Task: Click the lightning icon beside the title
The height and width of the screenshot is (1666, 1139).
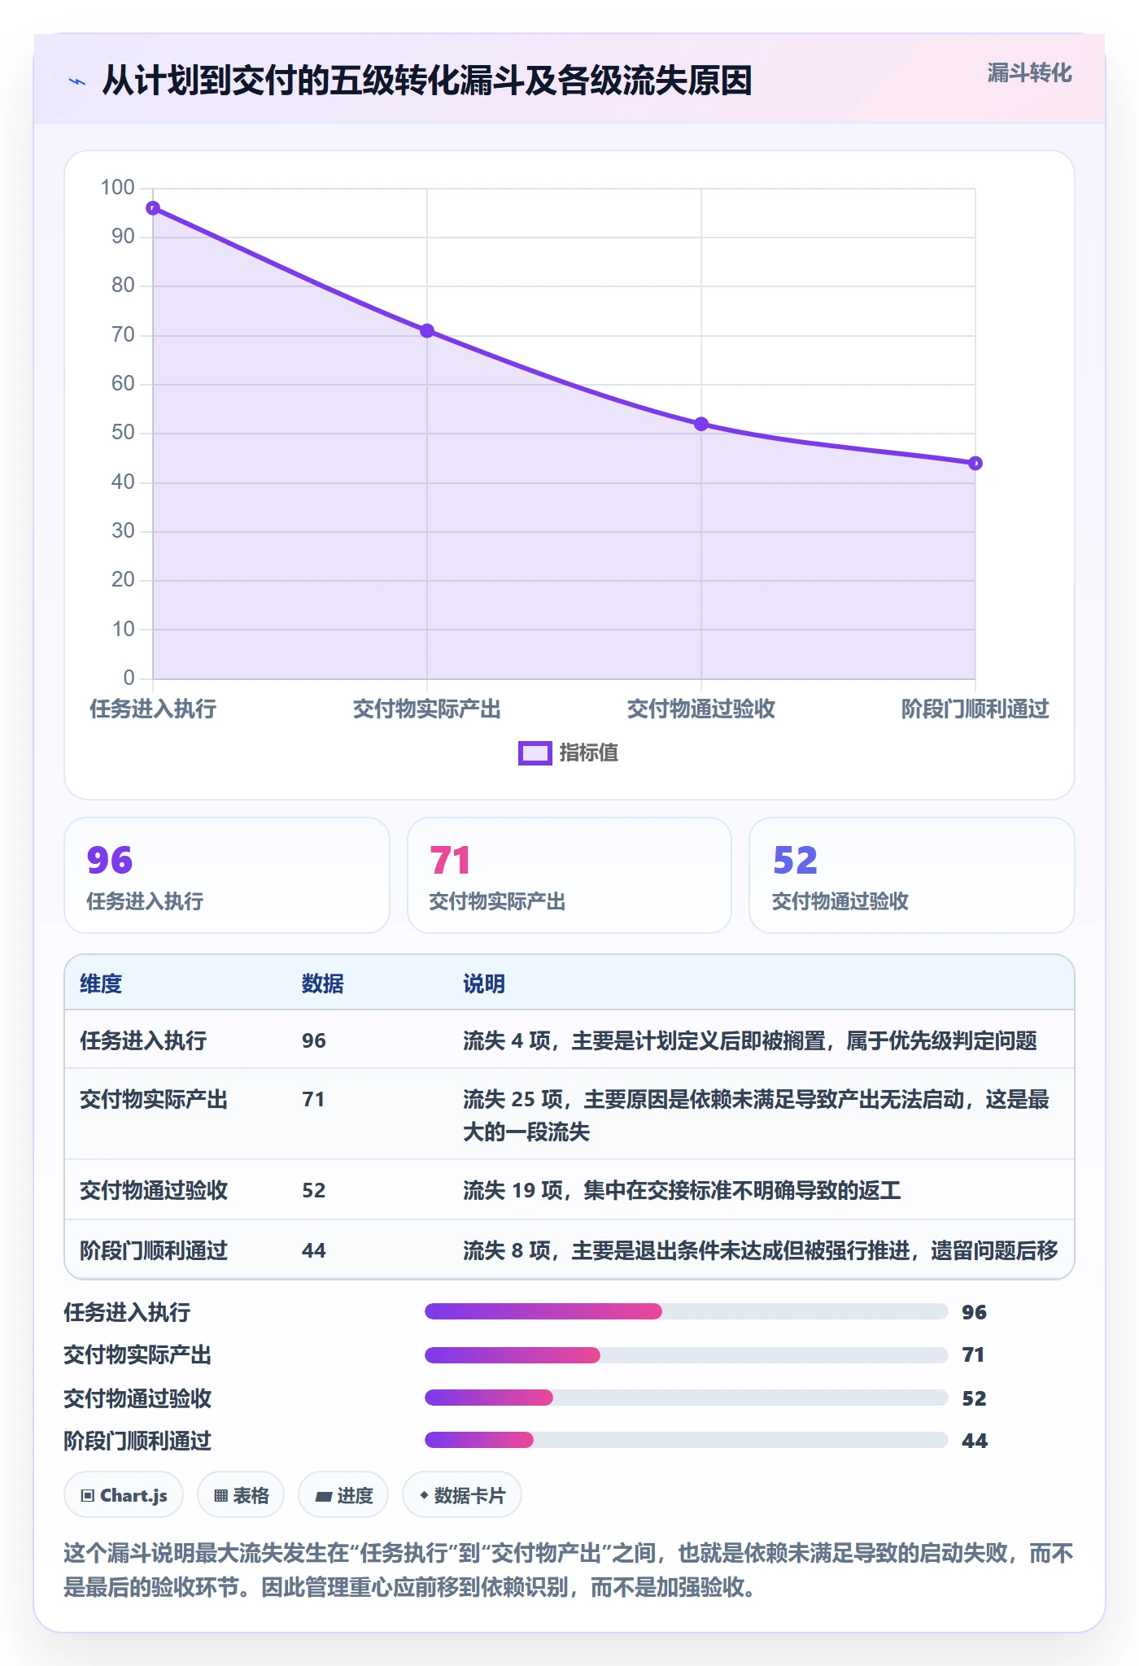Action: pos(77,81)
